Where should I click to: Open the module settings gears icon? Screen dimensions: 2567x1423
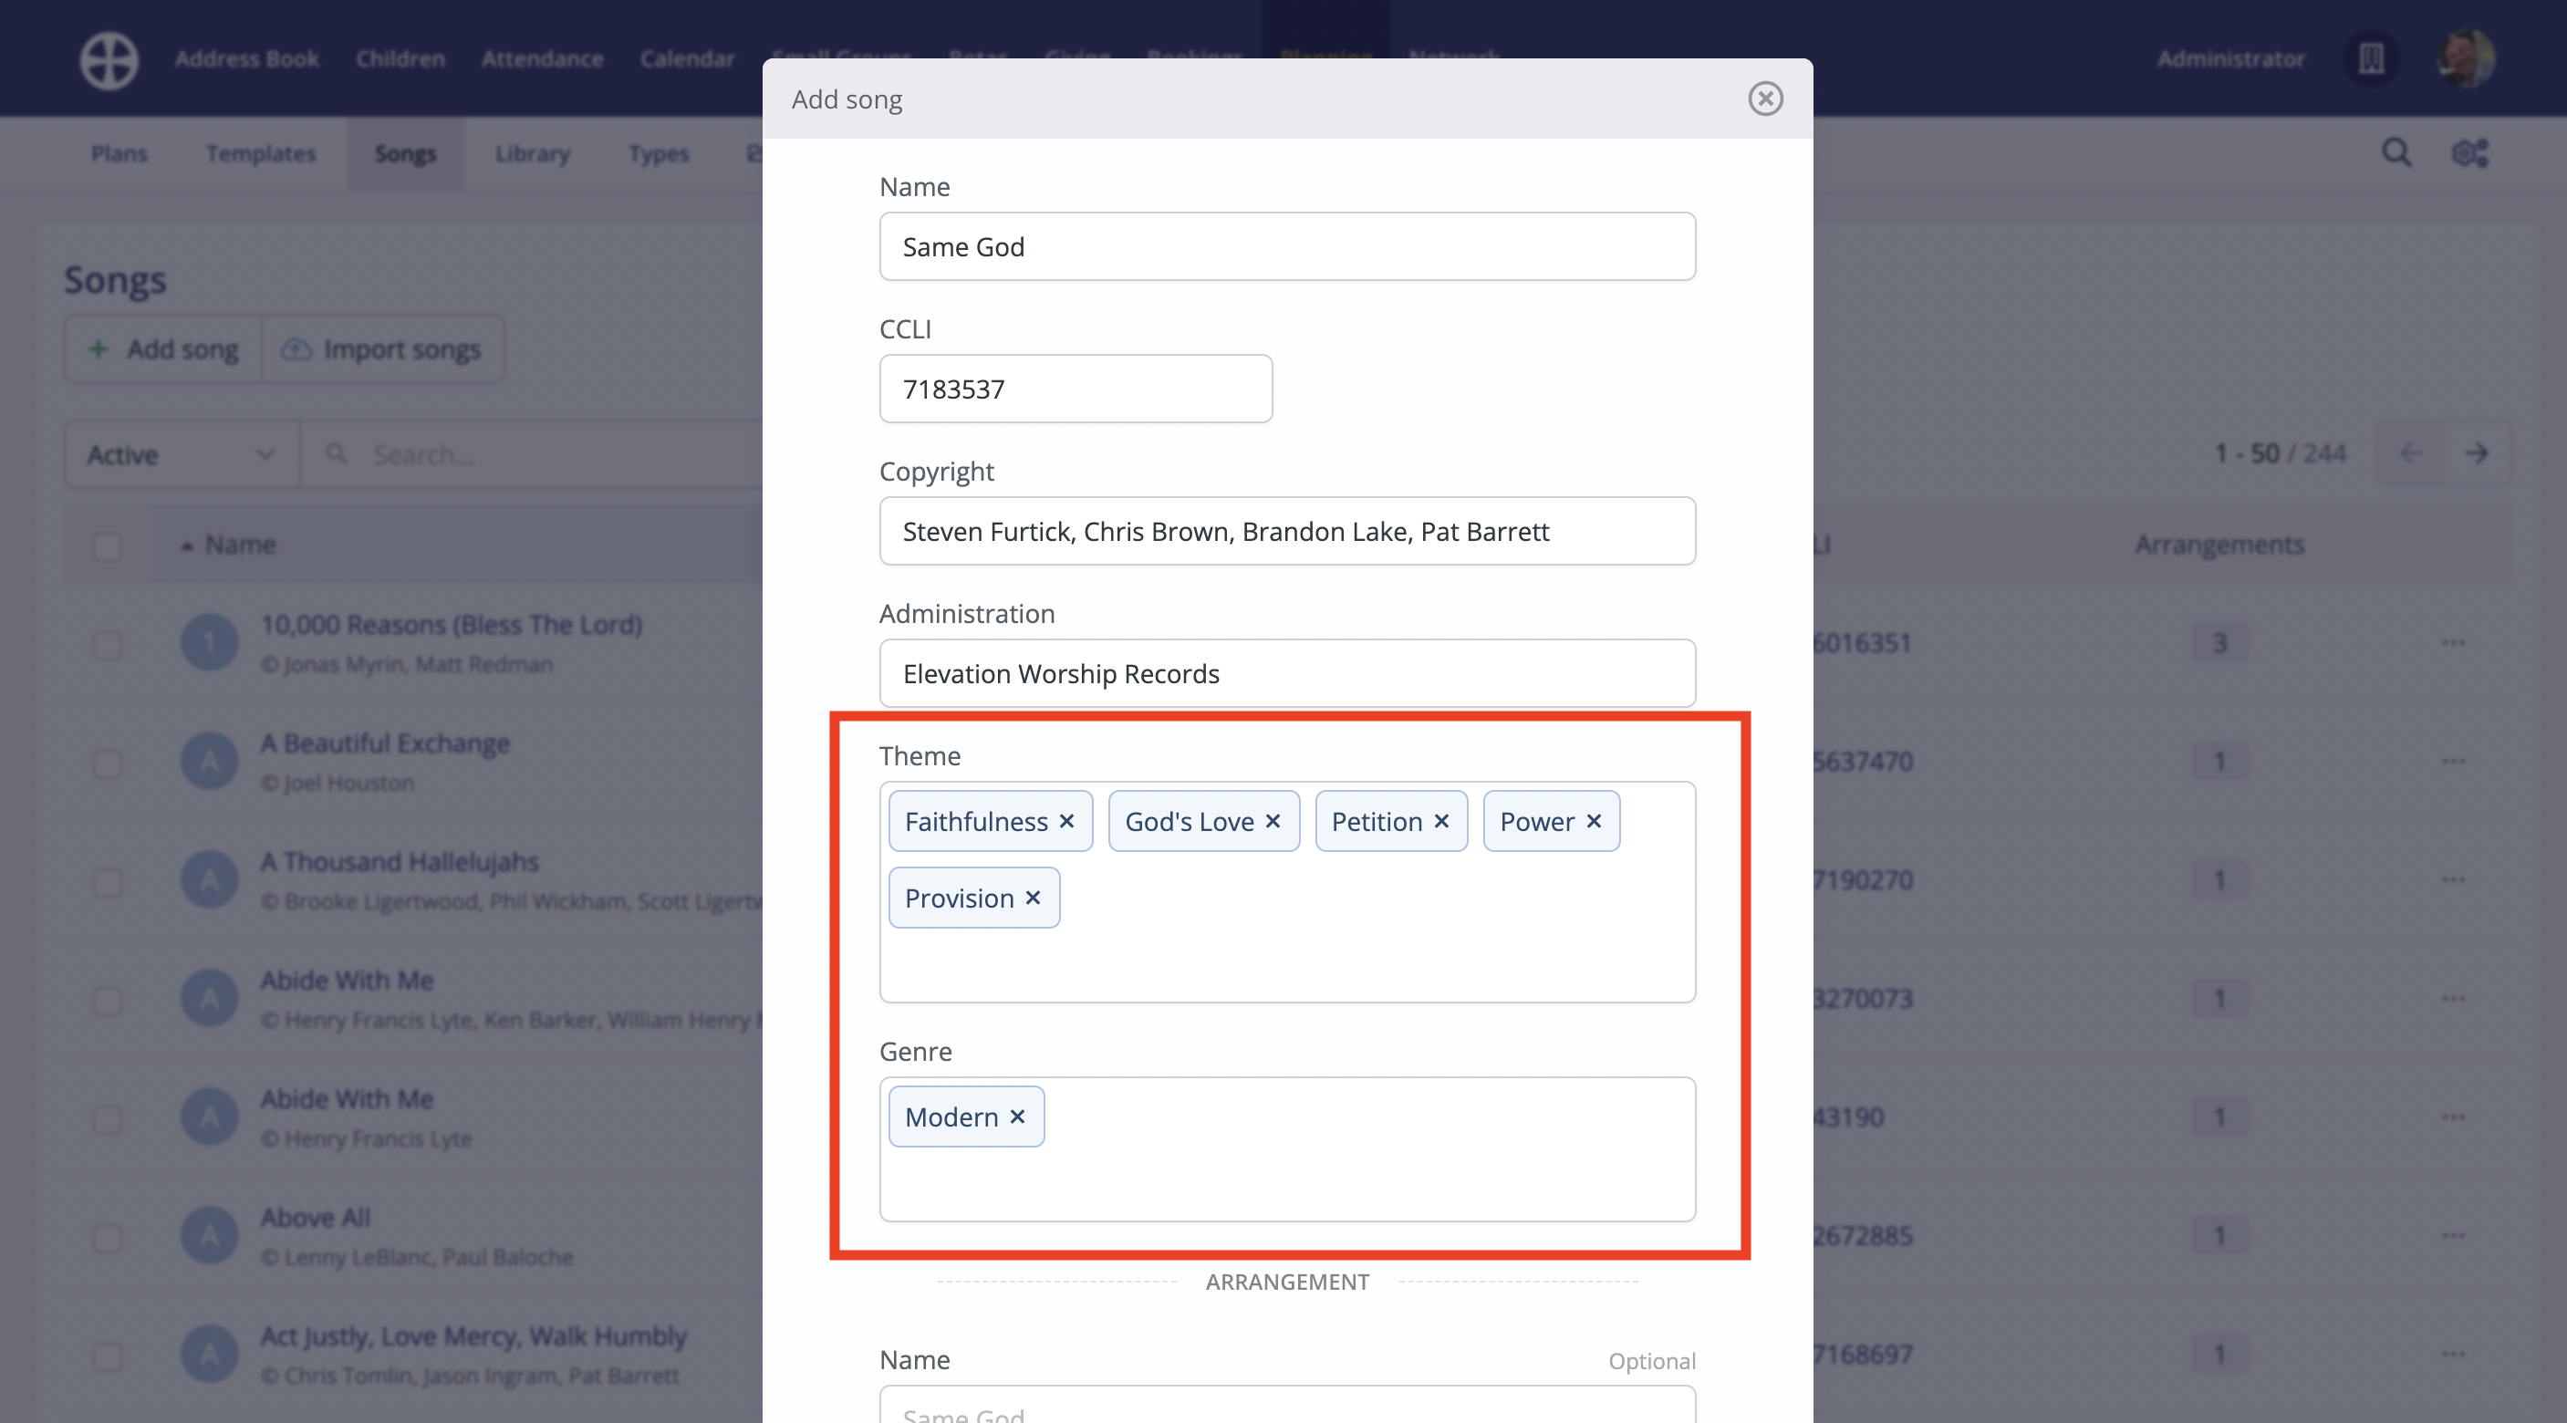(2469, 152)
